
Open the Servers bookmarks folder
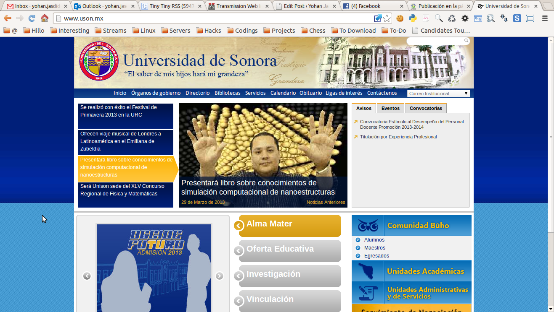176,31
